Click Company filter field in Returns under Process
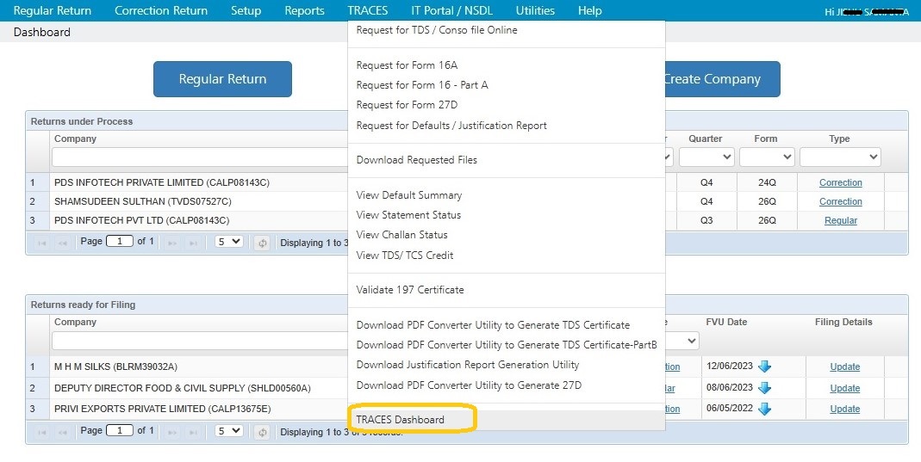 (200, 157)
